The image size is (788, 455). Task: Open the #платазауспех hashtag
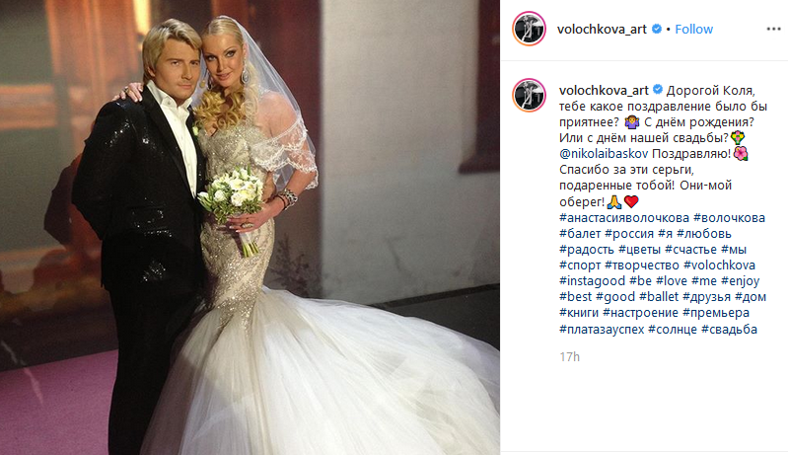click(602, 330)
